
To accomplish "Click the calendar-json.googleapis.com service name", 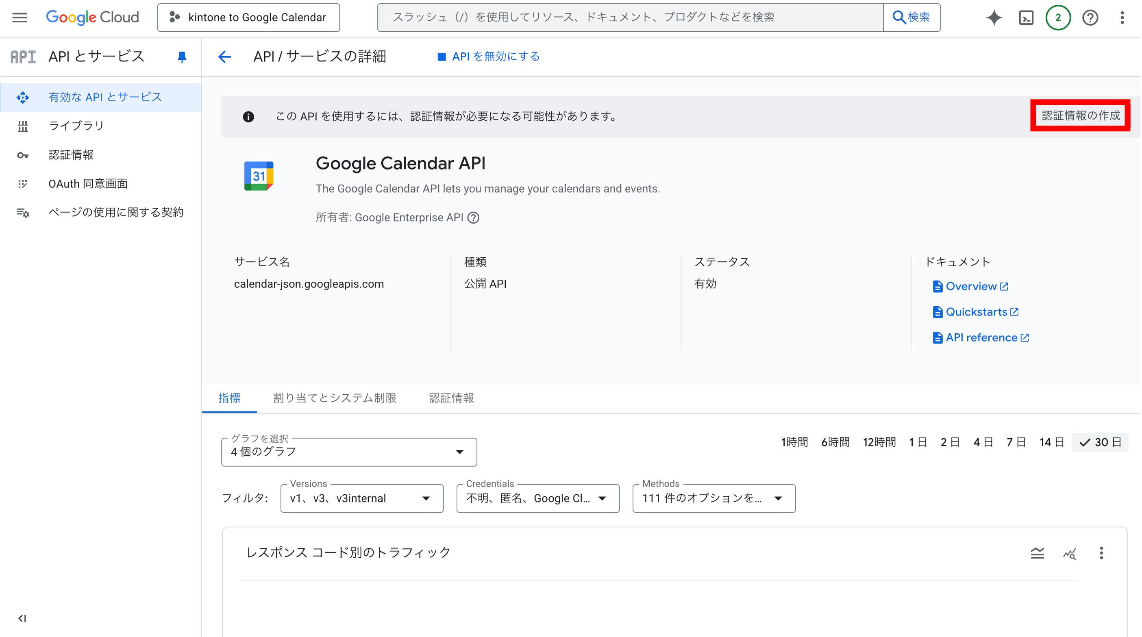I will 309,284.
